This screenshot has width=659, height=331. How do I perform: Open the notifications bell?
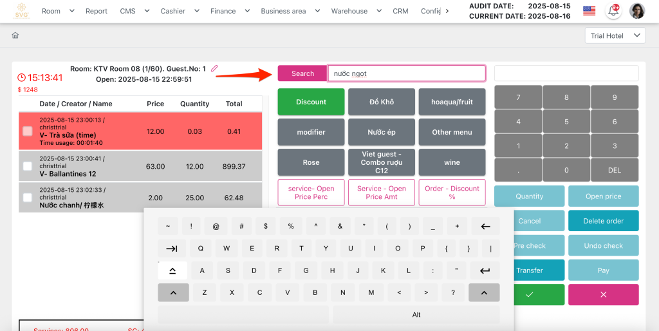tap(613, 11)
